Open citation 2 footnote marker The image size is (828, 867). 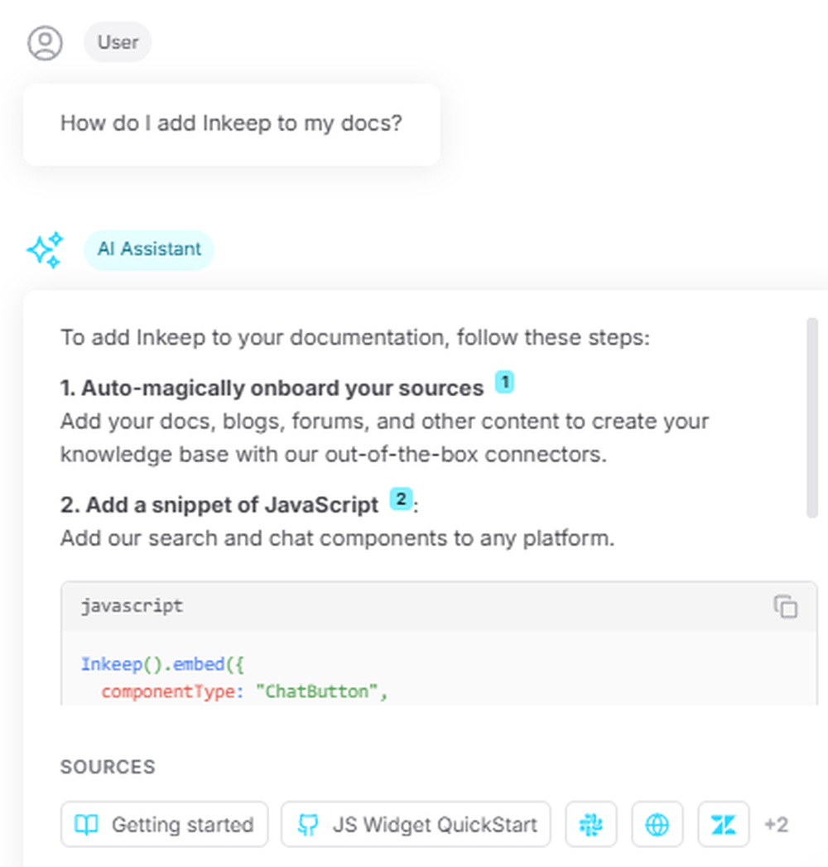click(x=401, y=499)
